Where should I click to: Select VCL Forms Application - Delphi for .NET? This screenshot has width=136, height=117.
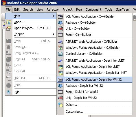(x=95, y=67)
